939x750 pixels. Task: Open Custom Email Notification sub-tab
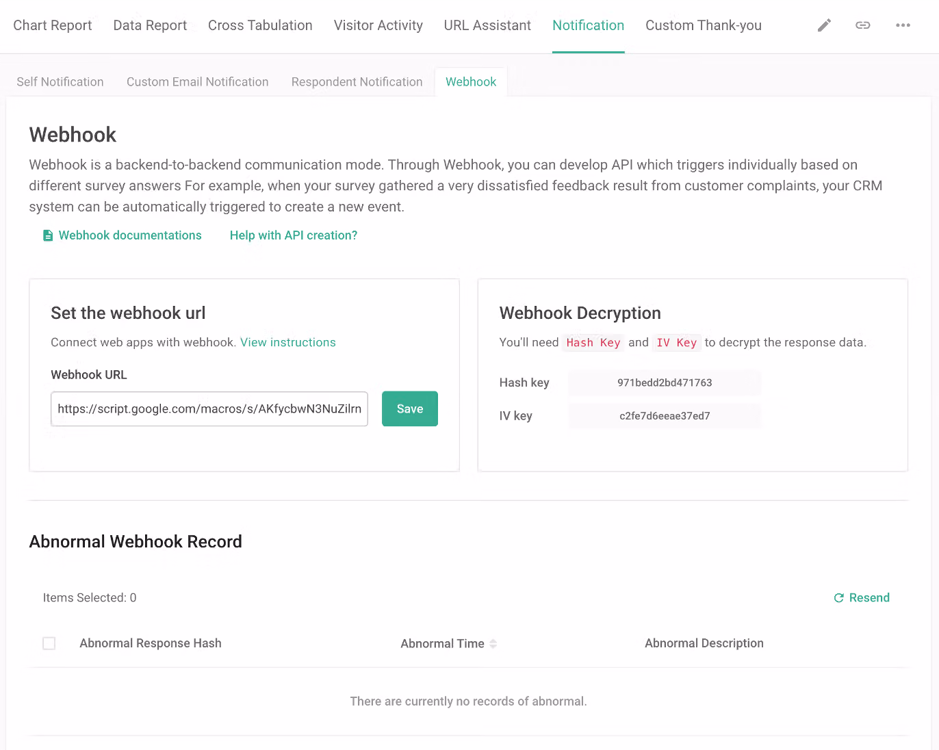coord(198,81)
